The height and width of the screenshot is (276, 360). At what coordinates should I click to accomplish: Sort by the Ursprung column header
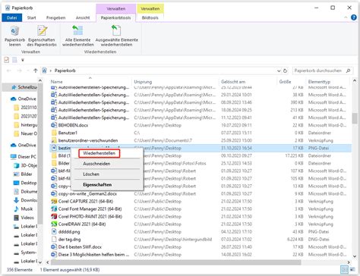[143, 82]
